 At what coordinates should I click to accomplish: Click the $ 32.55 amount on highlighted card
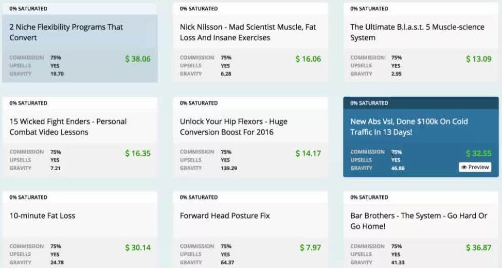(x=479, y=153)
